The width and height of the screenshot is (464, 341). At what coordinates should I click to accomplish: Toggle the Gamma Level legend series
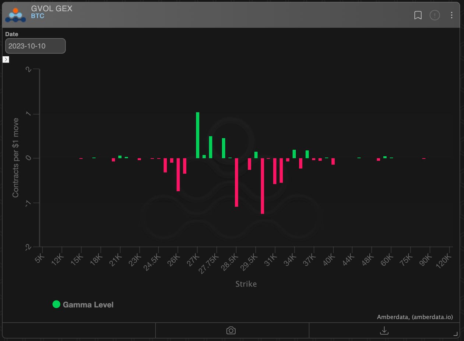point(83,305)
